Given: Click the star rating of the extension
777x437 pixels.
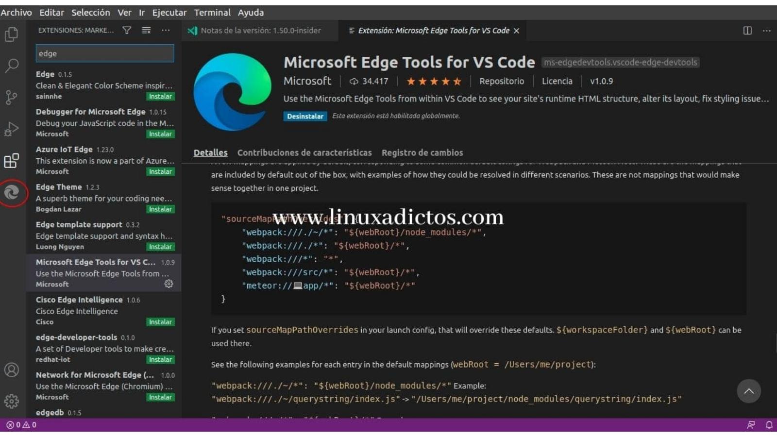Looking at the screenshot, I should click(x=434, y=82).
